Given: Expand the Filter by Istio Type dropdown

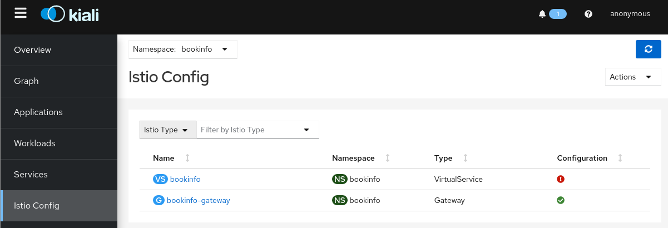Looking at the screenshot, I should click(258, 130).
